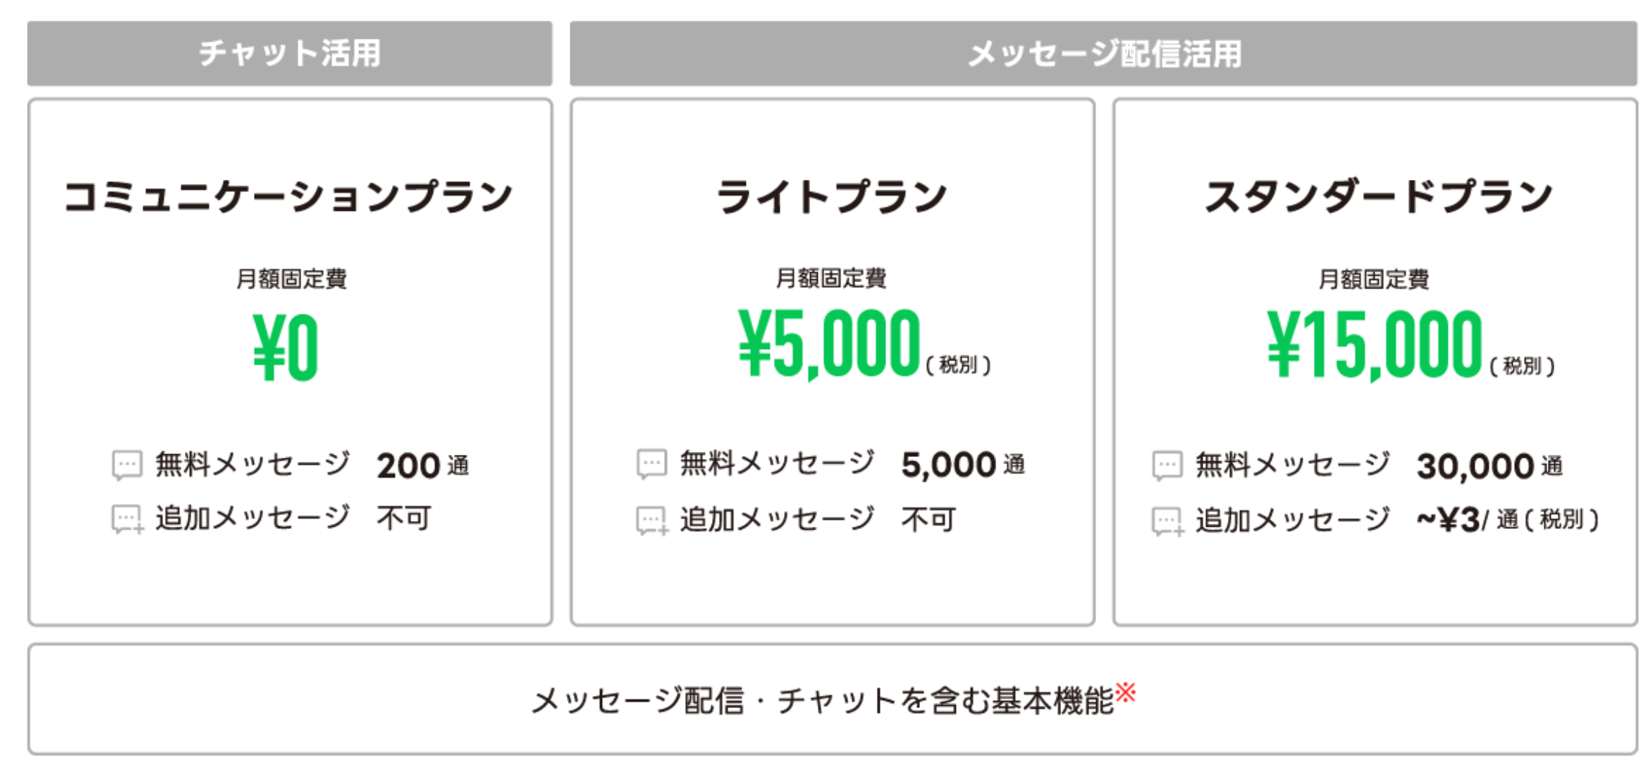Viewport: 1650px width, 770px height.
Task: Select the メッセージ配信活用 header tab
Action: (x=1103, y=53)
